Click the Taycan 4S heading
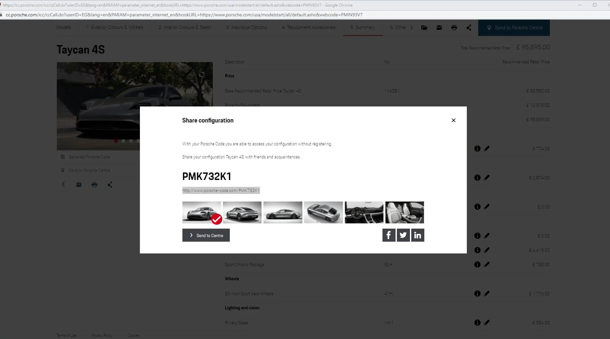 pyautogui.click(x=80, y=50)
